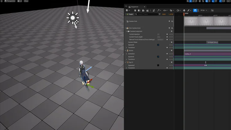The image size is (231, 130).
Task: Add a key for Manual Focus Distance
Action: coord(167,39)
